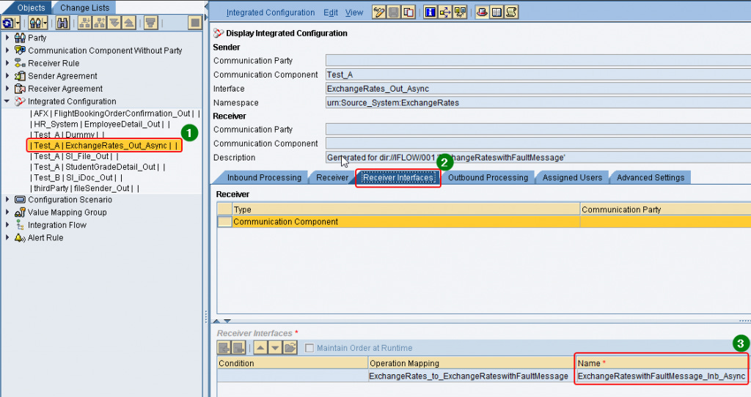
Task: Open the Advanced Settings tab
Action: coord(650,177)
